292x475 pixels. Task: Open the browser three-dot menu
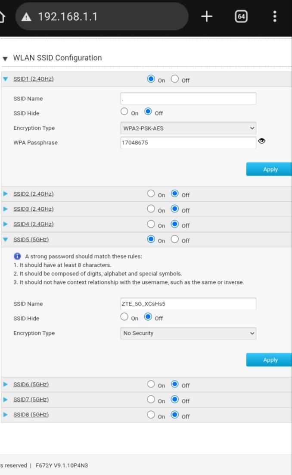275,16
